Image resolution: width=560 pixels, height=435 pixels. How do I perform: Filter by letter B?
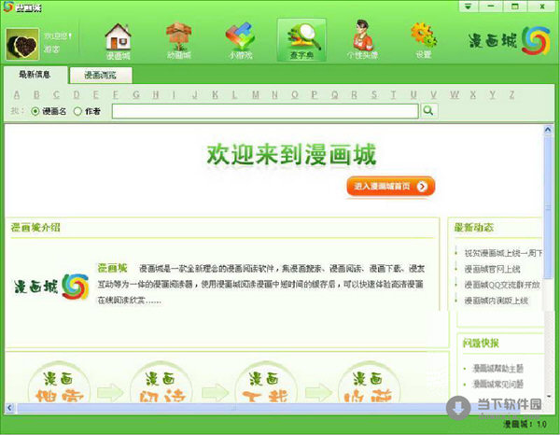36,94
